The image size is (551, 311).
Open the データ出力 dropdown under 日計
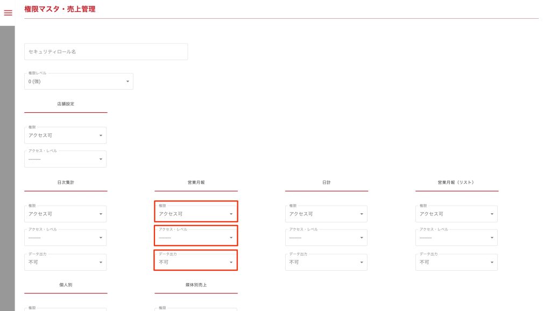pyautogui.click(x=326, y=262)
